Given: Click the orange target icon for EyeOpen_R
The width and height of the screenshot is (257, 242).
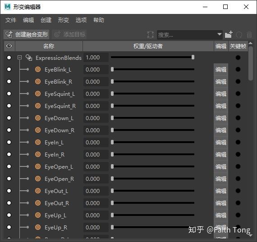Looking at the screenshot, I should pyautogui.click(x=38, y=179).
